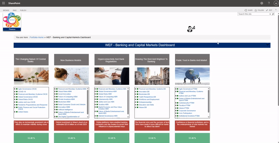Open the Retail Consumer Goods and Lifestyle link
The image size is (279, 143).
72,105
